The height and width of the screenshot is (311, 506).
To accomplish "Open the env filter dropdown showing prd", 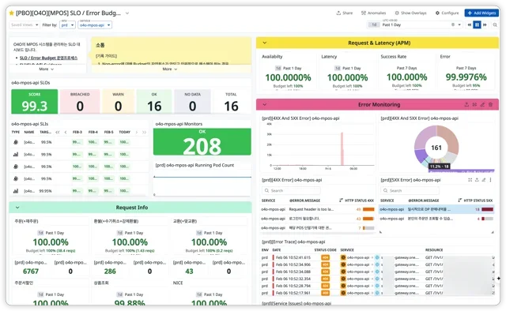I will pyautogui.click(x=67, y=24).
